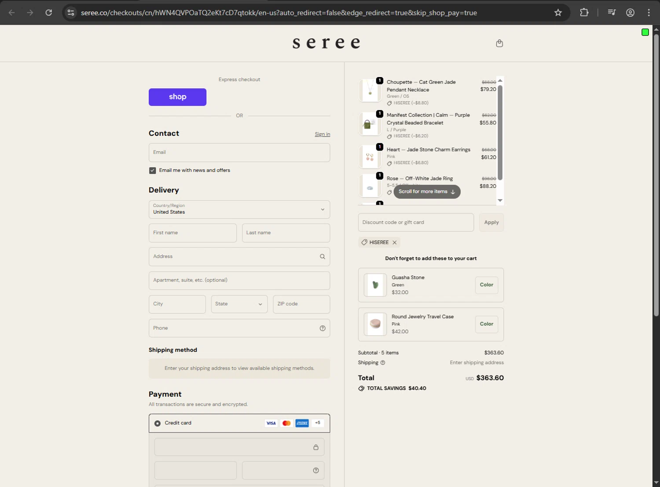Go back with the browser back arrow
Viewport: 660px width, 487px height.
[x=12, y=13]
